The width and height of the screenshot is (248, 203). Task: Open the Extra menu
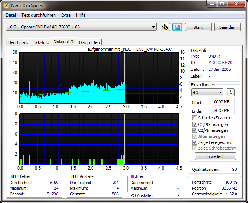coord(66,15)
